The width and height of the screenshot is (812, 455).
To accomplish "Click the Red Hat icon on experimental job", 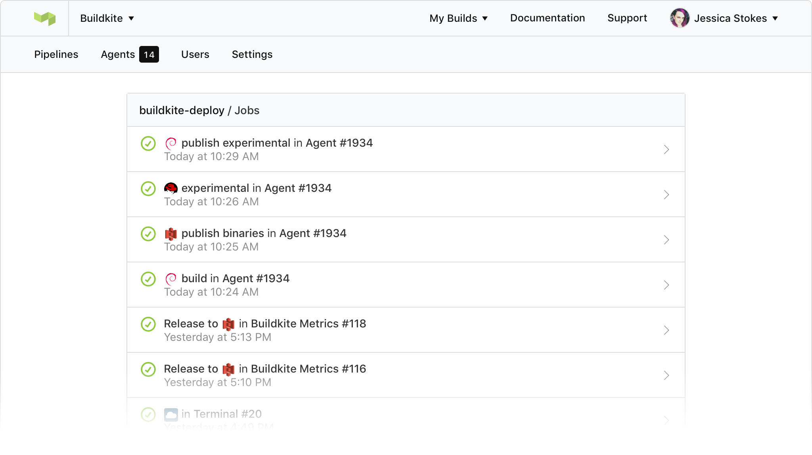I will 171,188.
